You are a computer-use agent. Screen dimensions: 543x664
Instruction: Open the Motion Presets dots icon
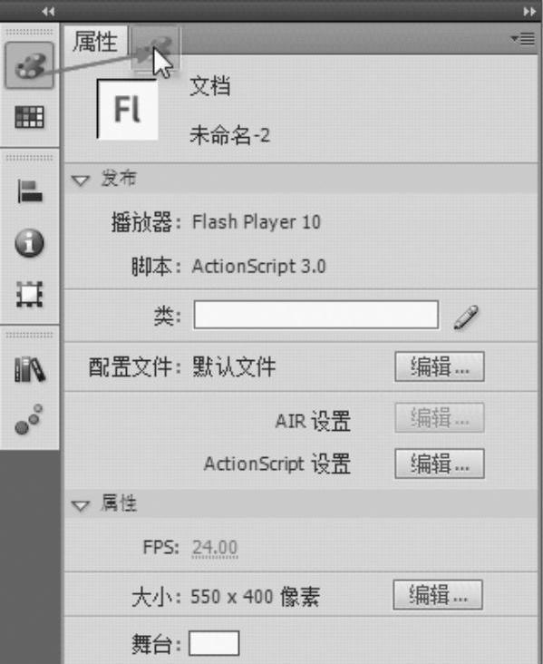pos(29,419)
